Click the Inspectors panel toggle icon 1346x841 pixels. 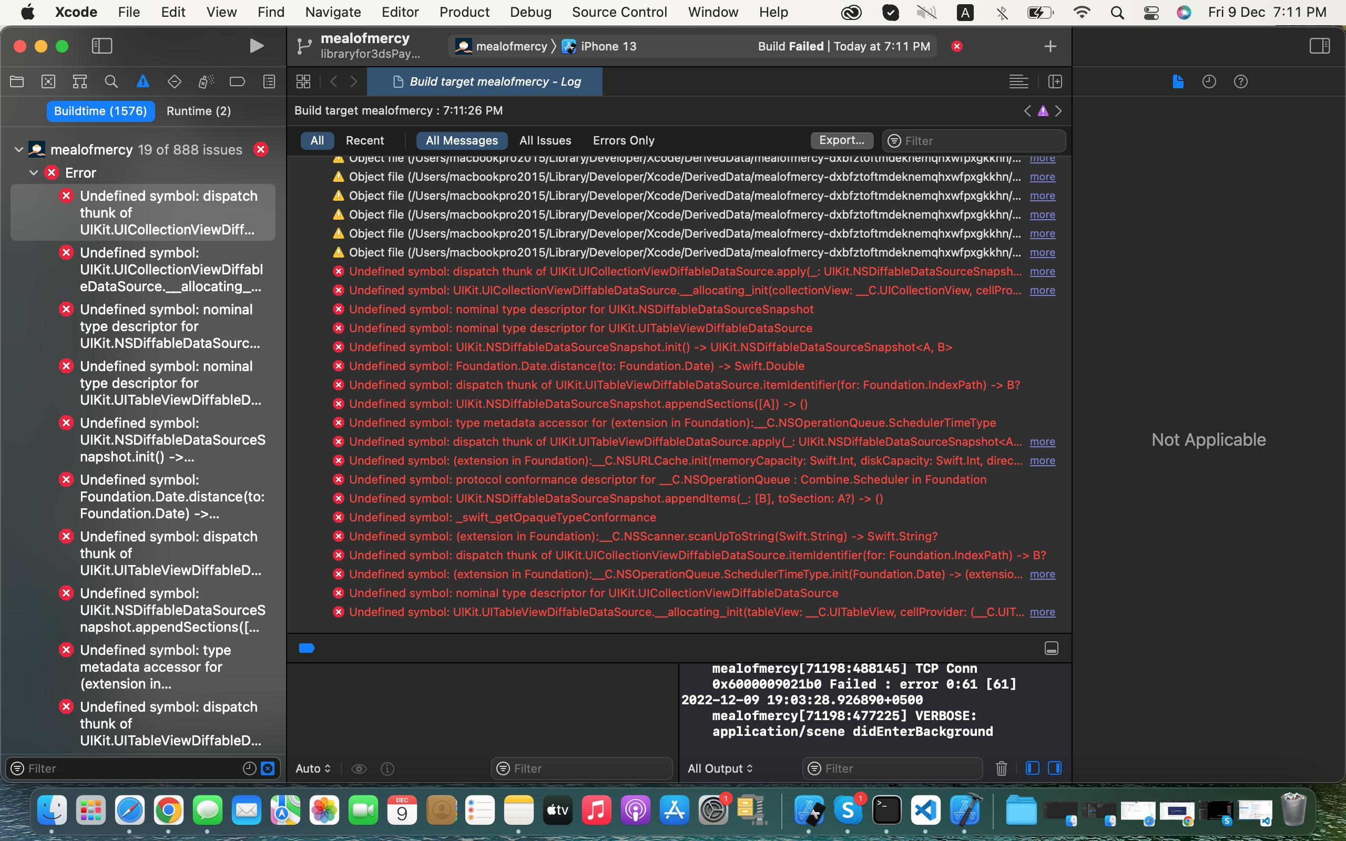pos(1320,46)
